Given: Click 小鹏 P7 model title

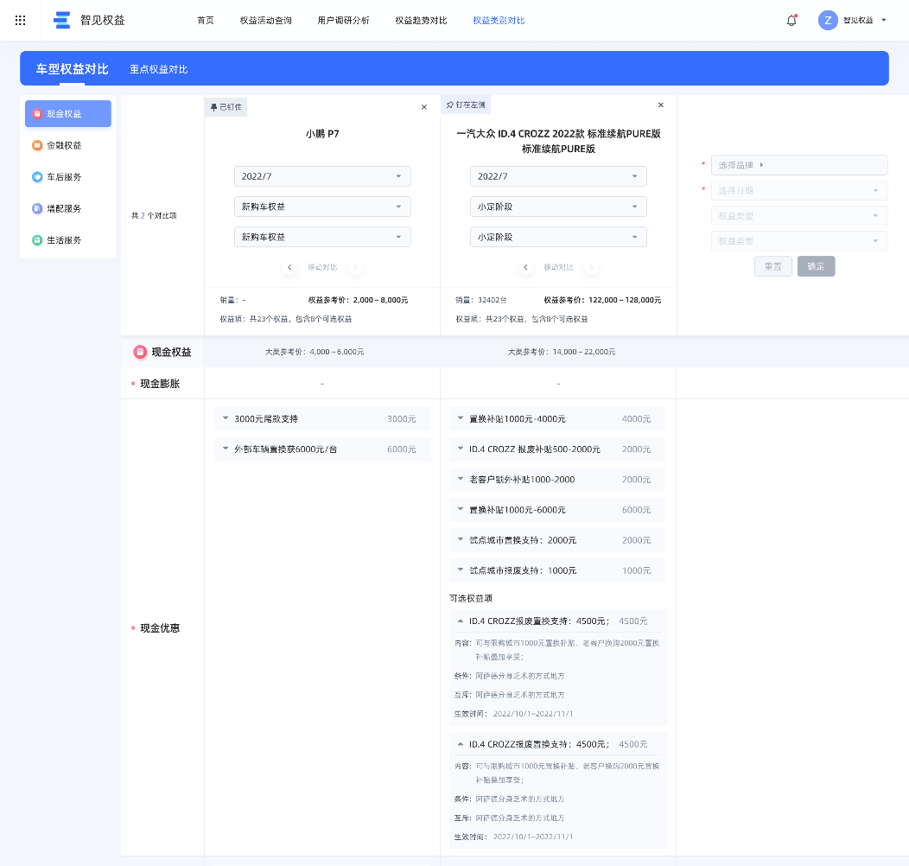Looking at the screenshot, I should coord(322,133).
